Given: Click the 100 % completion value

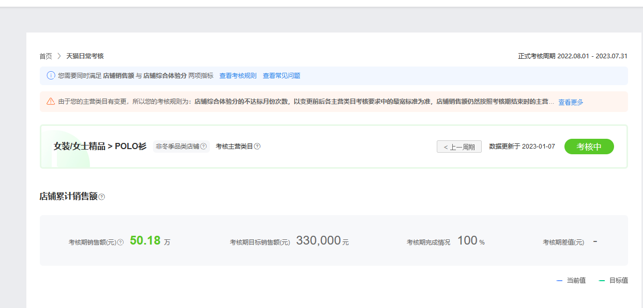Looking at the screenshot, I should [x=471, y=241].
